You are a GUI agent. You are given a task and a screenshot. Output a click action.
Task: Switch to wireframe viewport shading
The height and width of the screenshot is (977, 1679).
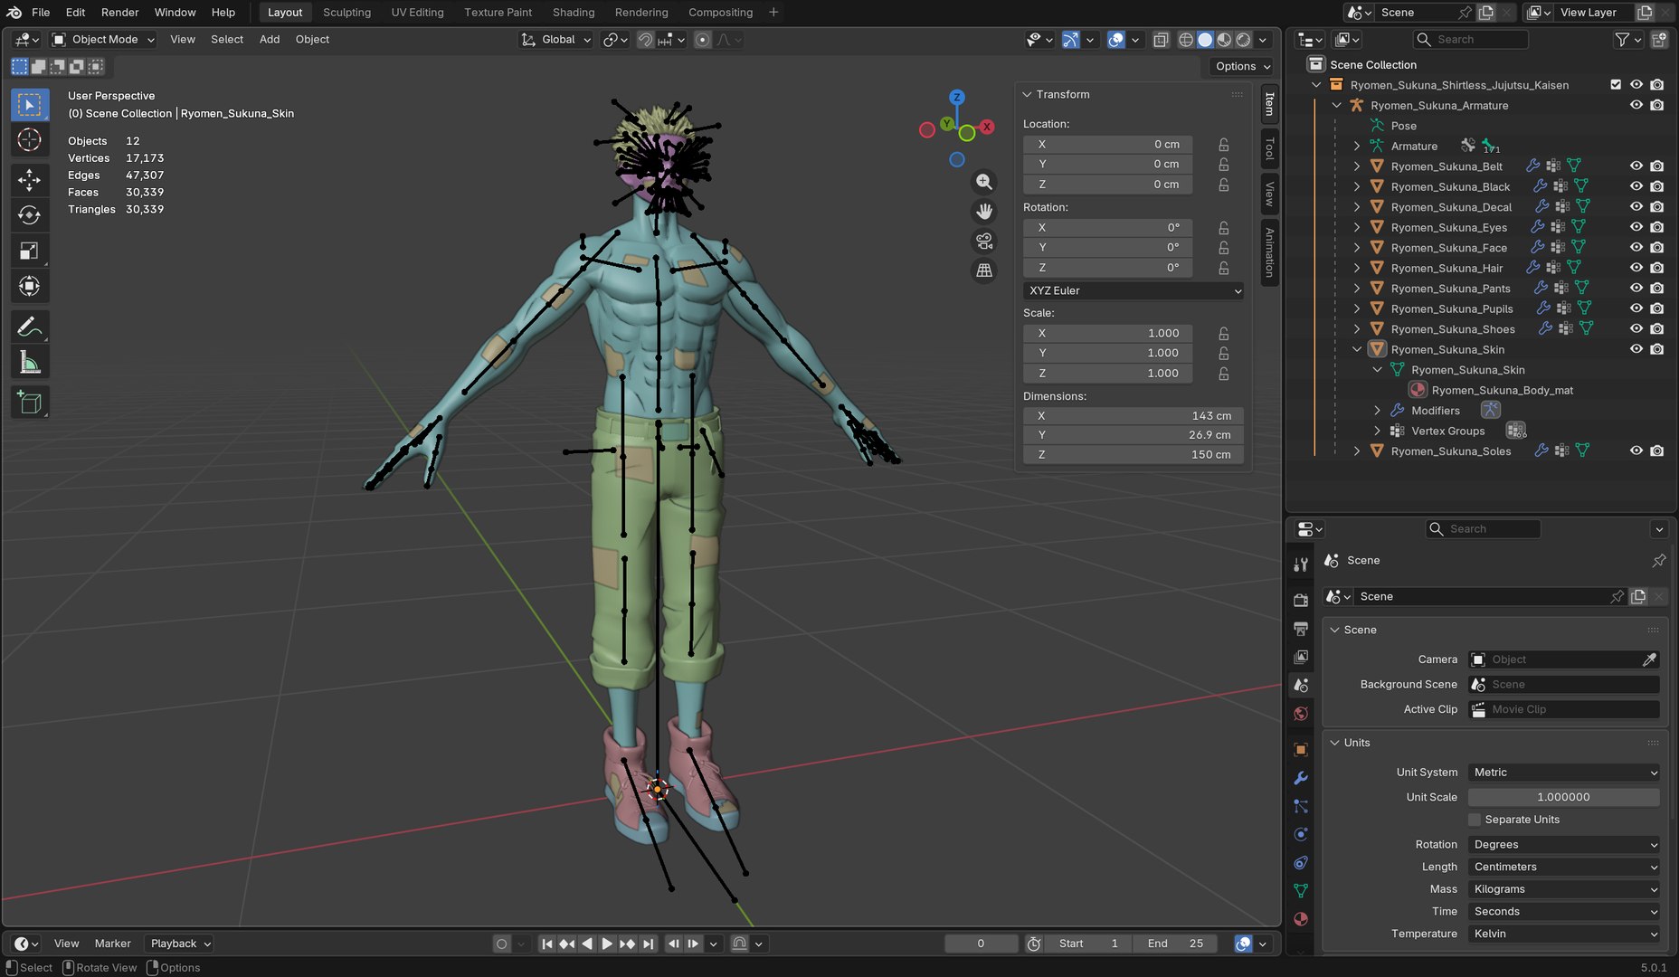pos(1186,40)
